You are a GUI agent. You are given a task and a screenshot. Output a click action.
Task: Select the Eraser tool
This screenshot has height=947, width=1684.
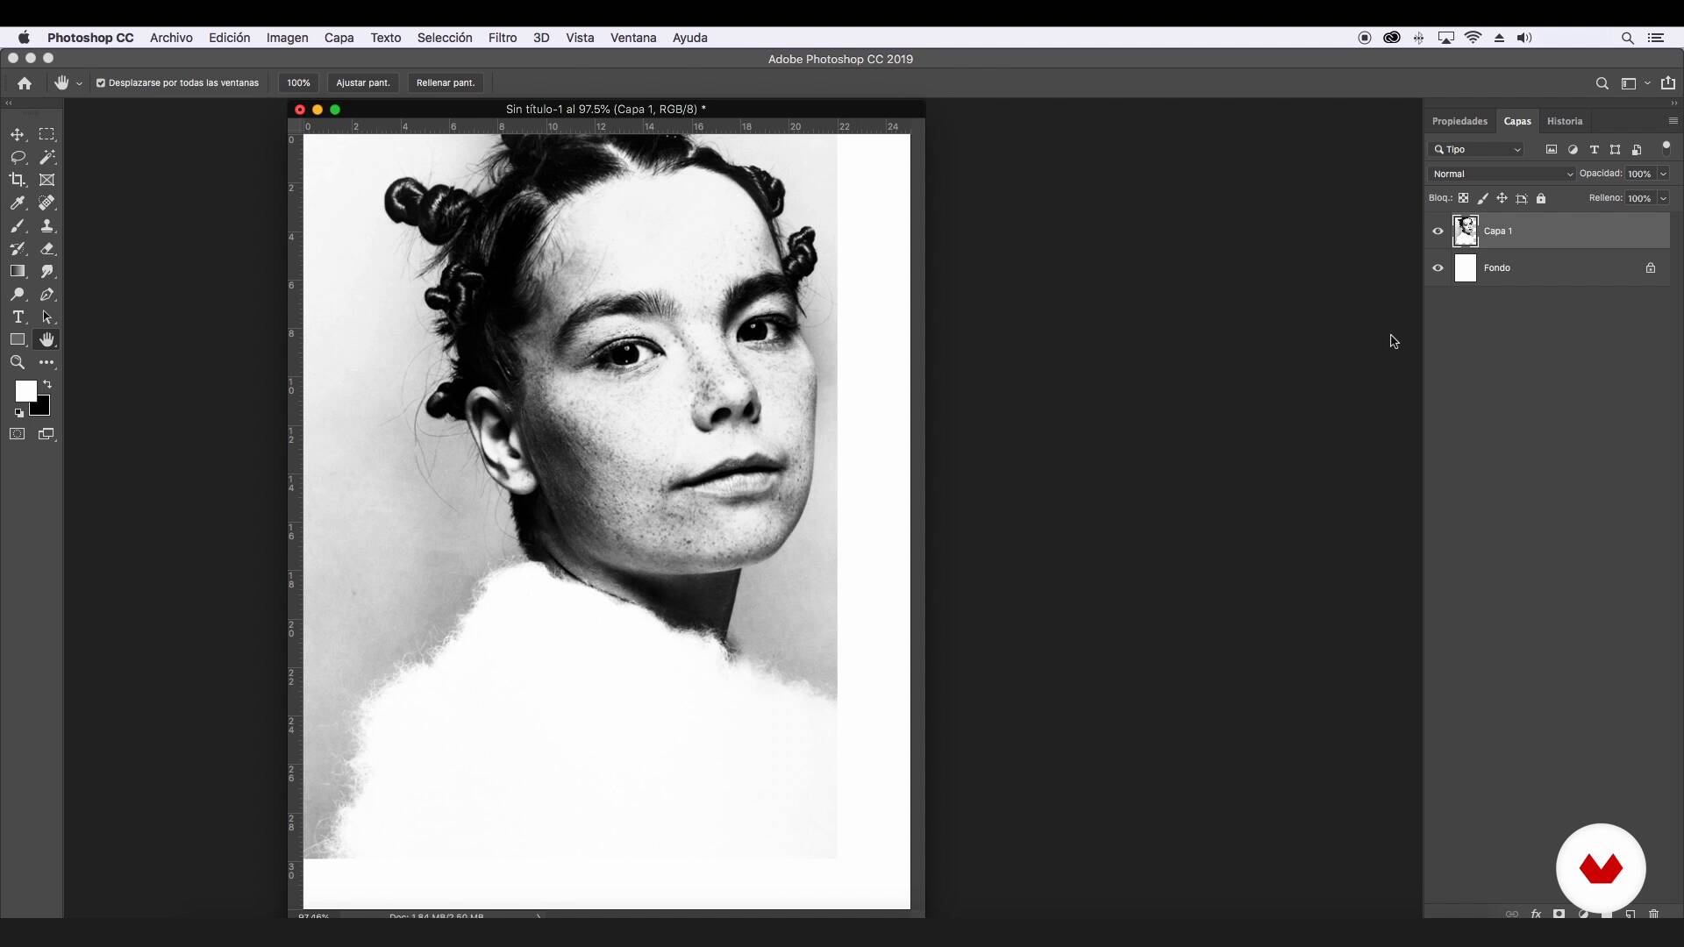[x=47, y=248]
